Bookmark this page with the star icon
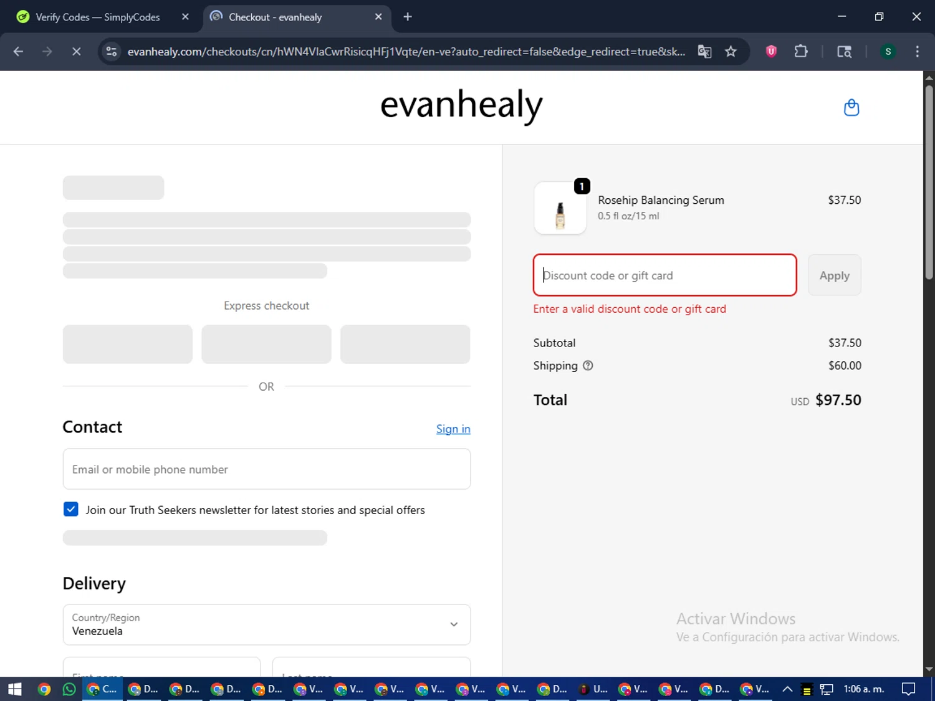Screen dimensions: 935x701 (x=731, y=52)
